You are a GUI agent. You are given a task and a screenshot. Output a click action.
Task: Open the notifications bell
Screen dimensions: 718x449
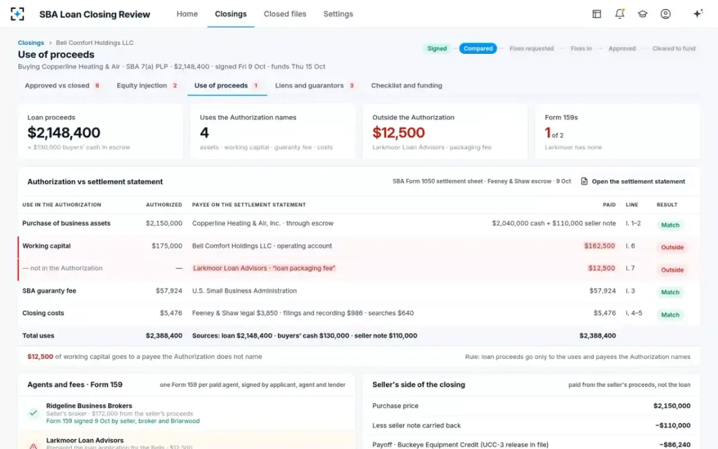pos(620,14)
